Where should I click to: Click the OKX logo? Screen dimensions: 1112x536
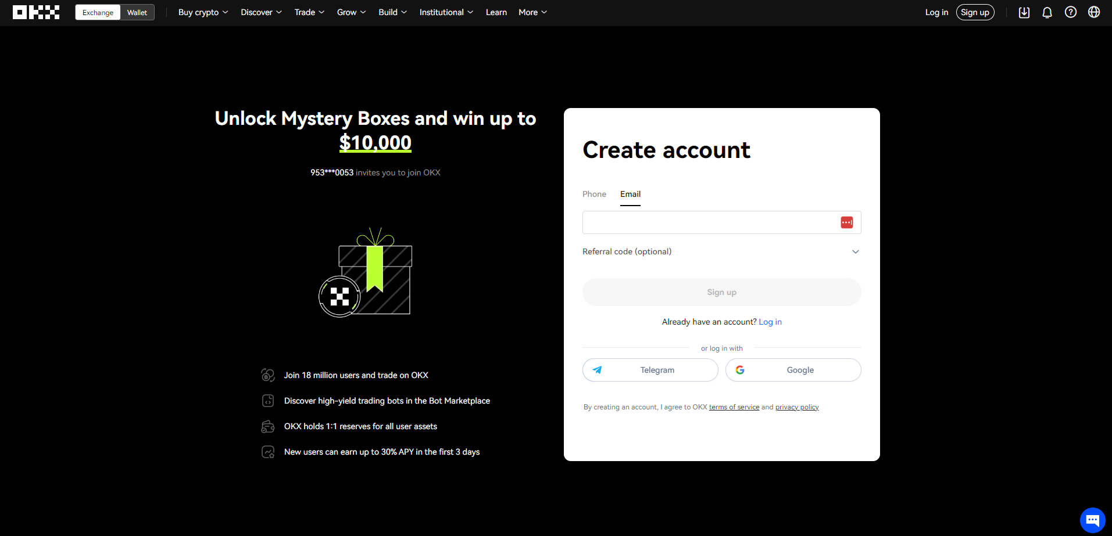[36, 12]
